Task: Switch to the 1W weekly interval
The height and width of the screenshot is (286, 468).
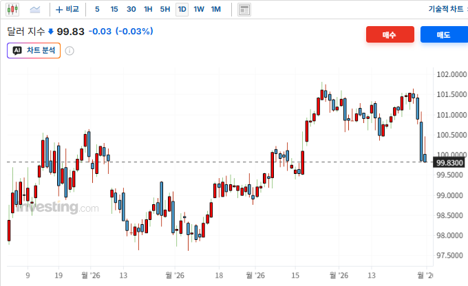Action: point(199,10)
